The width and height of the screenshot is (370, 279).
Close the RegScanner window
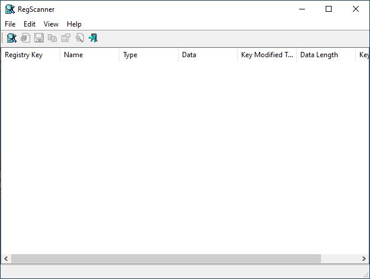click(x=356, y=9)
